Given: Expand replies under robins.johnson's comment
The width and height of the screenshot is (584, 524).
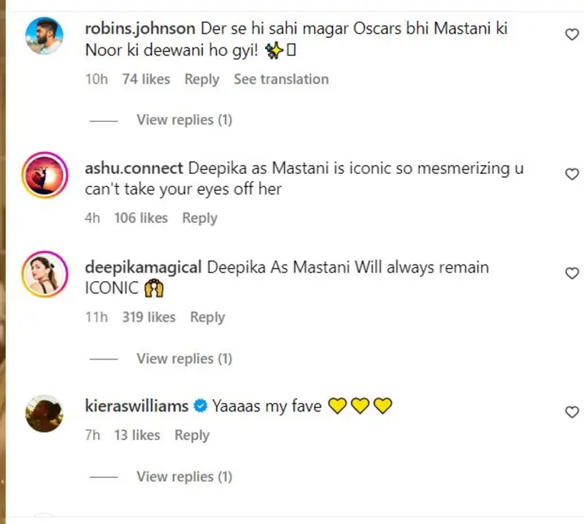Looking at the screenshot, I should click(x=184, y=120).
